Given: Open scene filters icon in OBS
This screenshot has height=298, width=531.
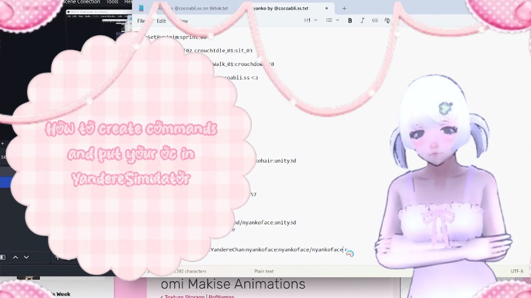Looking at the screenshot, I should [x=2, y=257].
